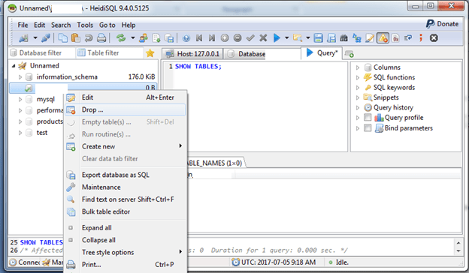Open the Go to menu
This screenshot has width=469, height=273.
[x=107, y=25]
